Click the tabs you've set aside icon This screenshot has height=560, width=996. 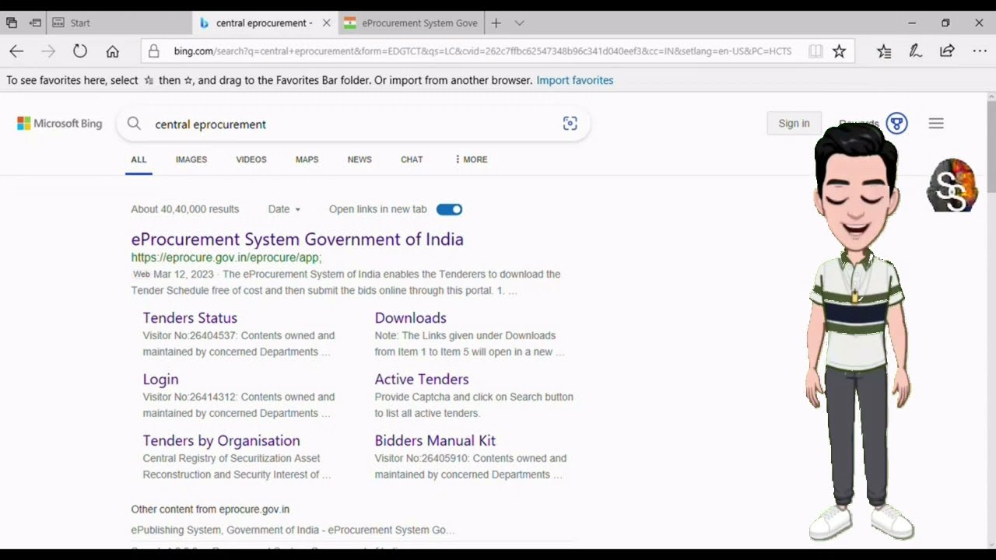[12, 23]
